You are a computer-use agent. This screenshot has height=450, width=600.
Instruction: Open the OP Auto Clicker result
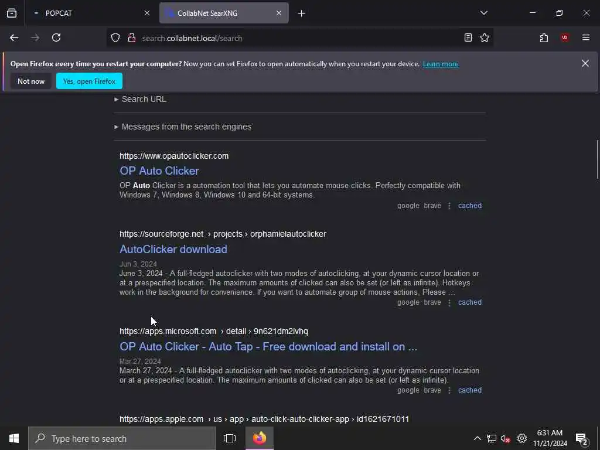pyautogui.click(x=159, y=171)
